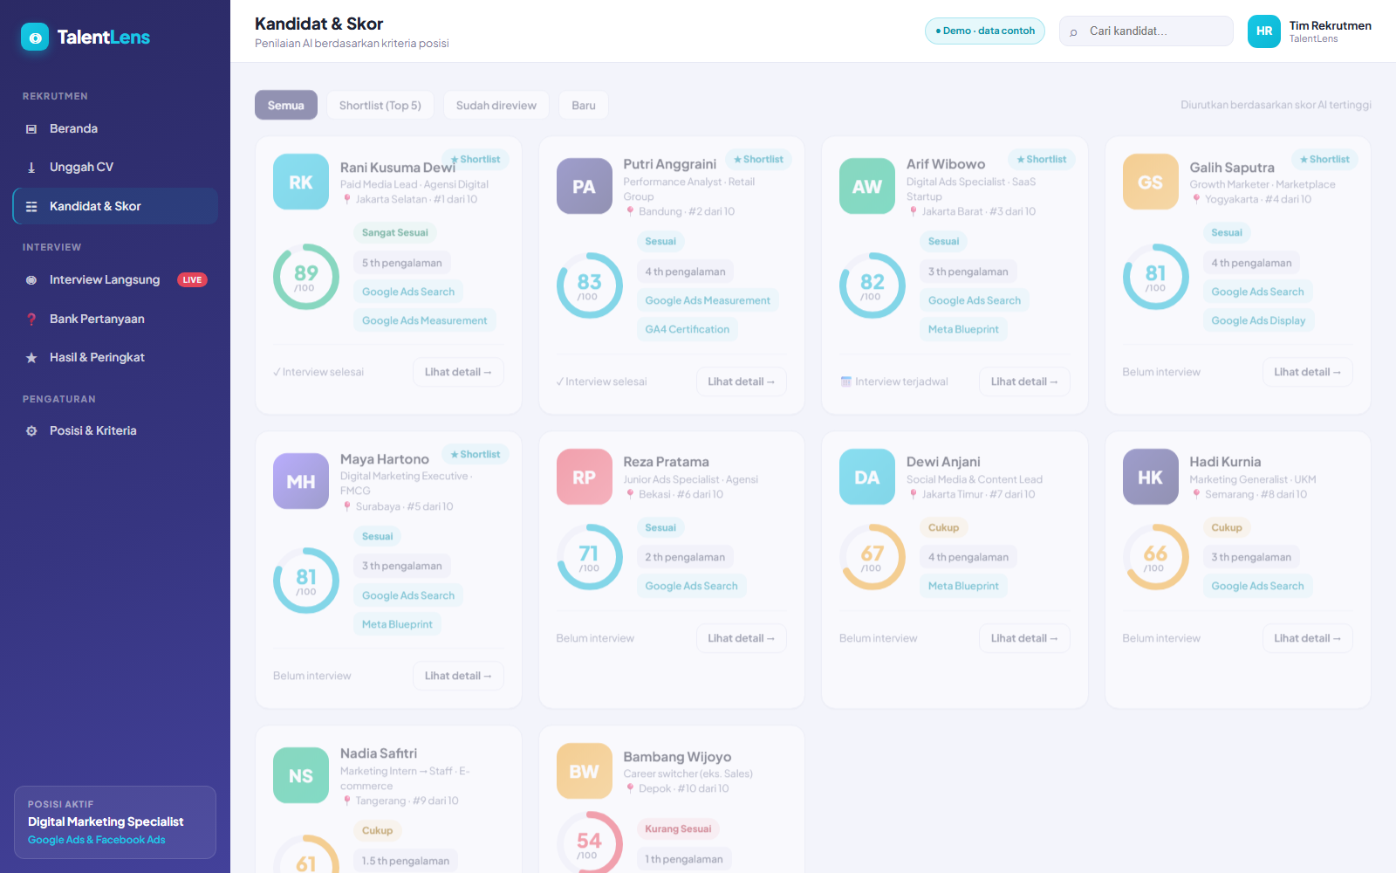Viewport: 1396px width, 873px height.
Task: Click the Interview Langsung record icon
Action: tap(31, 280)
